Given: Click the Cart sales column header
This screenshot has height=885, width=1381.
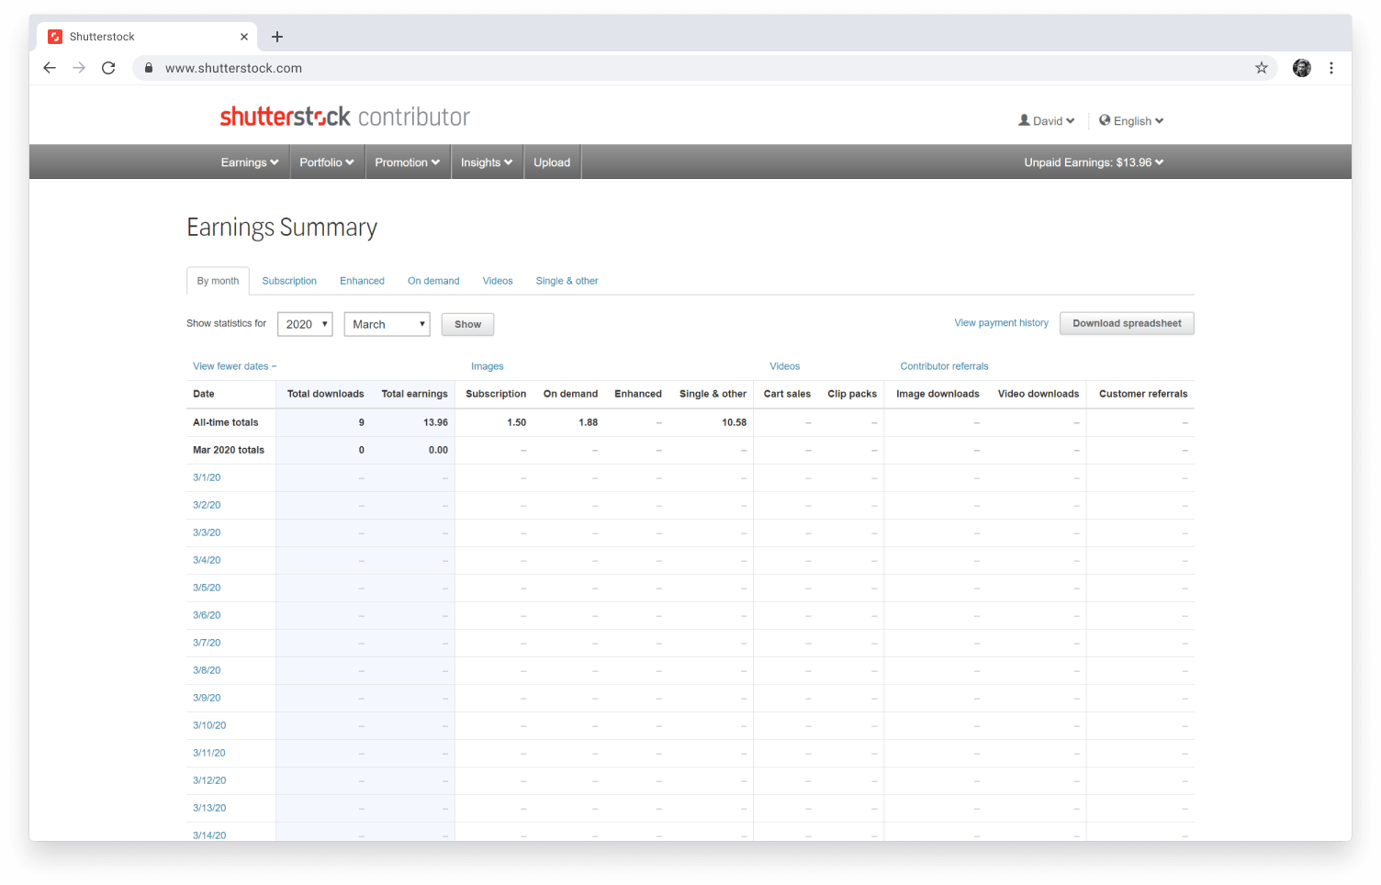Looking at the screenshot, I should click(787, 394).
